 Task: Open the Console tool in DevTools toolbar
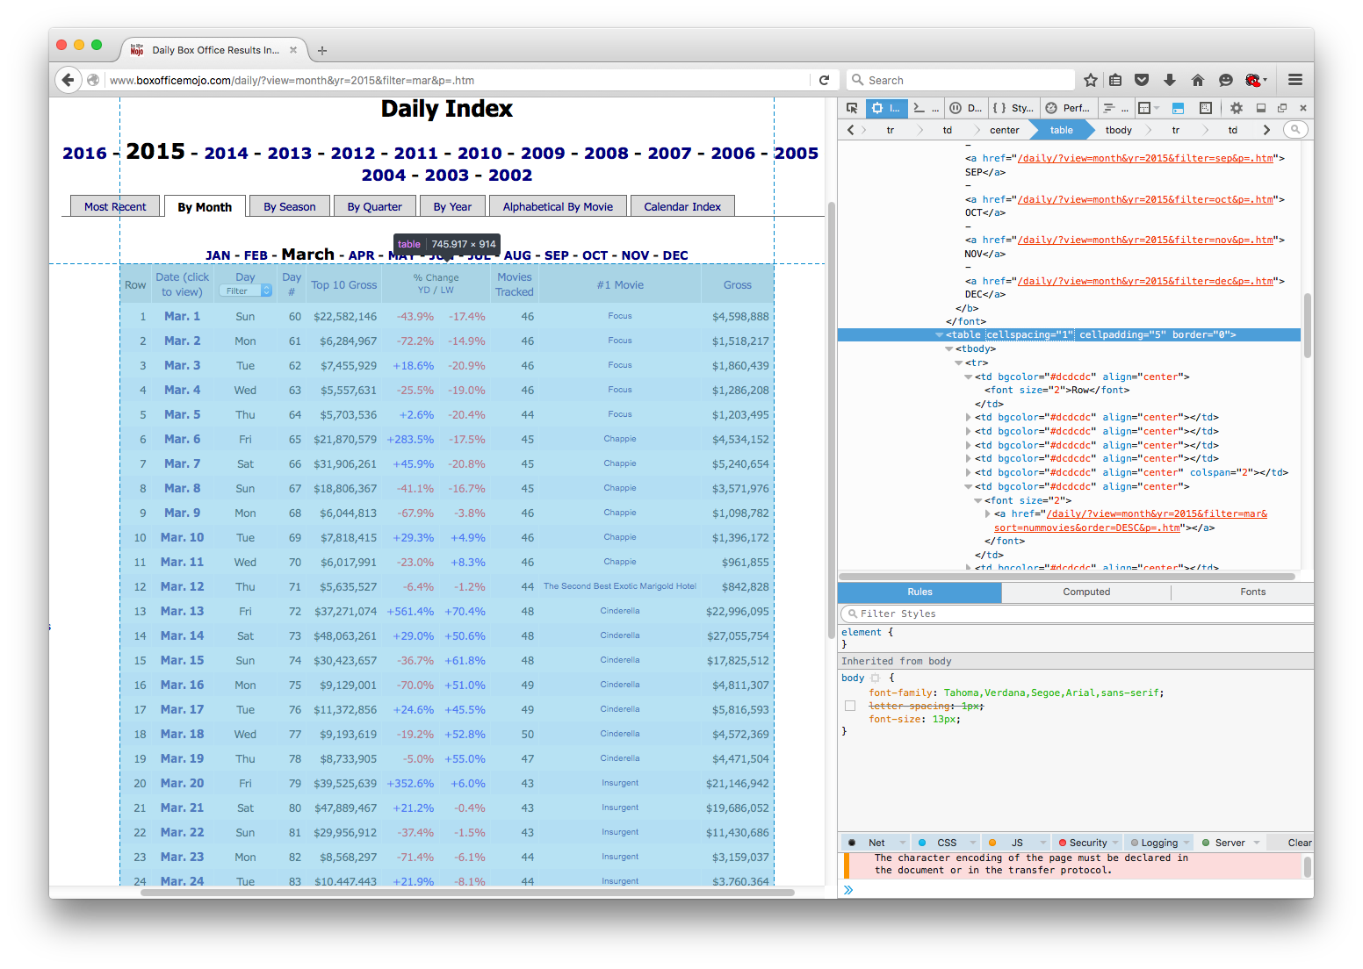[927, 108]
